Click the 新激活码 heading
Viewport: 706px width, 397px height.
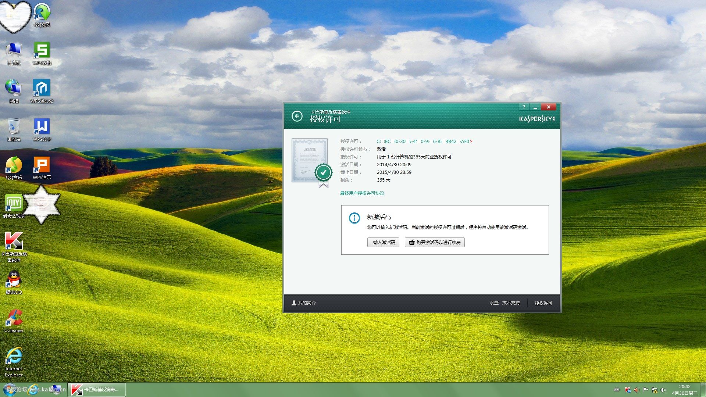coord(379,217)
